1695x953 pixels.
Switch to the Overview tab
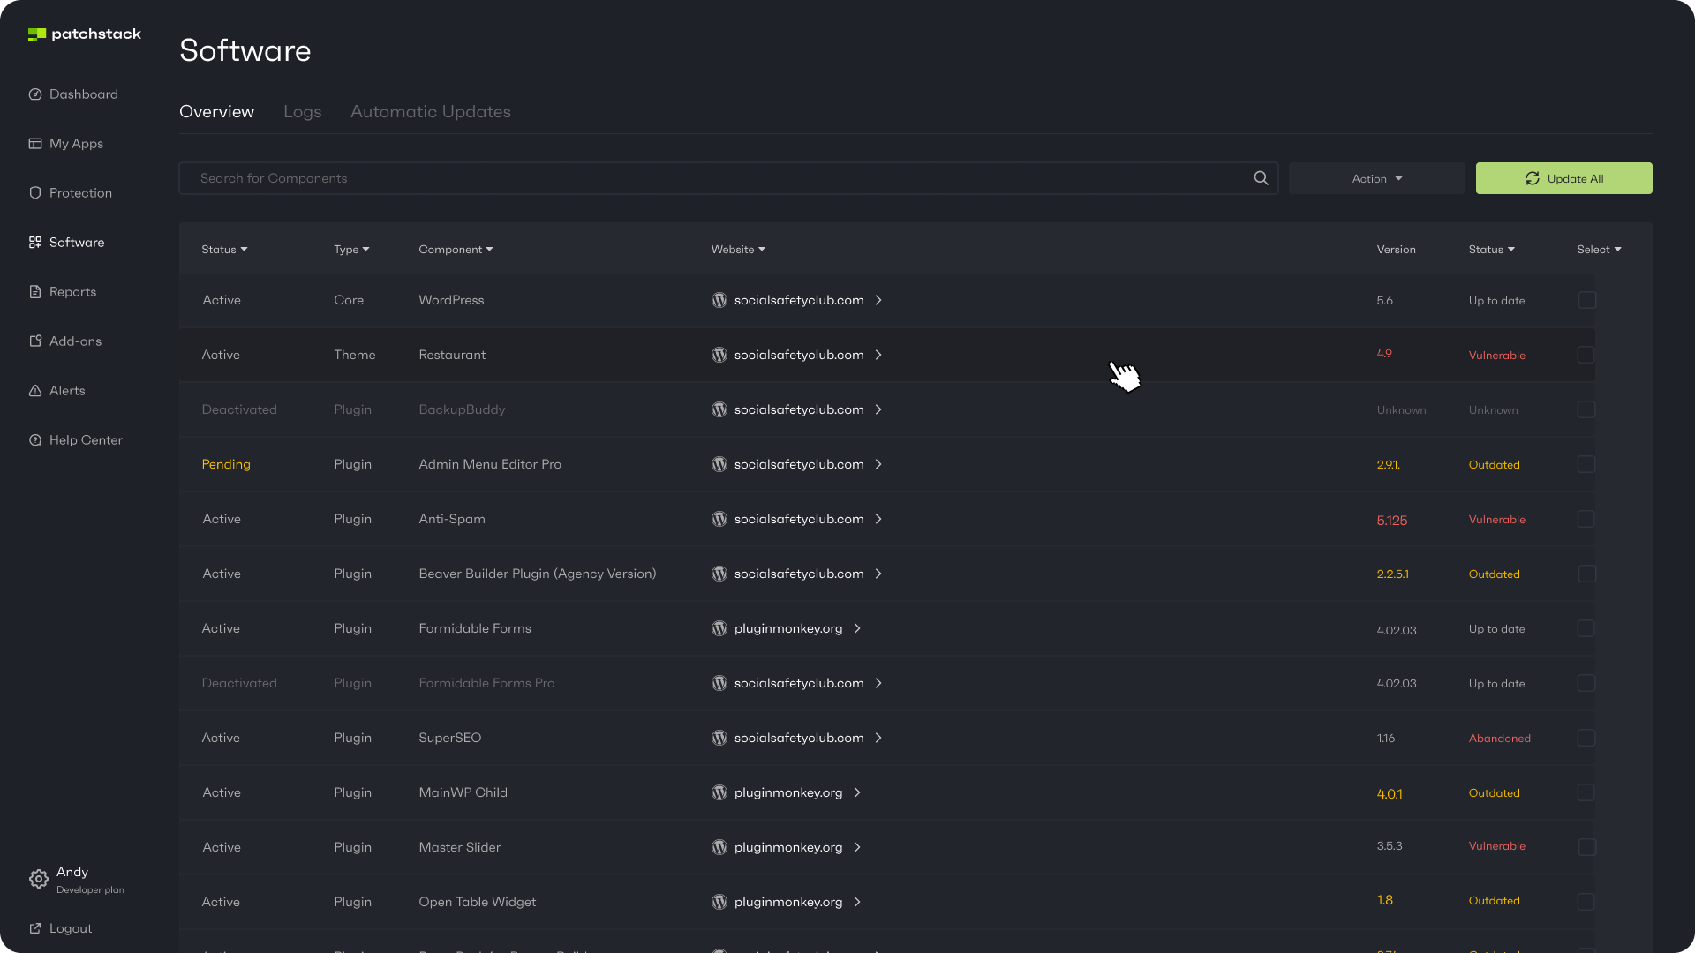click(x=216, y=112)
